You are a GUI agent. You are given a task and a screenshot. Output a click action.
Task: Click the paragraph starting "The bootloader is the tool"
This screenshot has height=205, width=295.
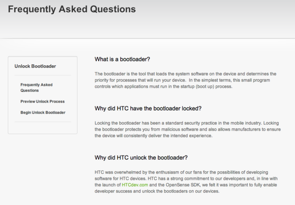pos(187,80)
